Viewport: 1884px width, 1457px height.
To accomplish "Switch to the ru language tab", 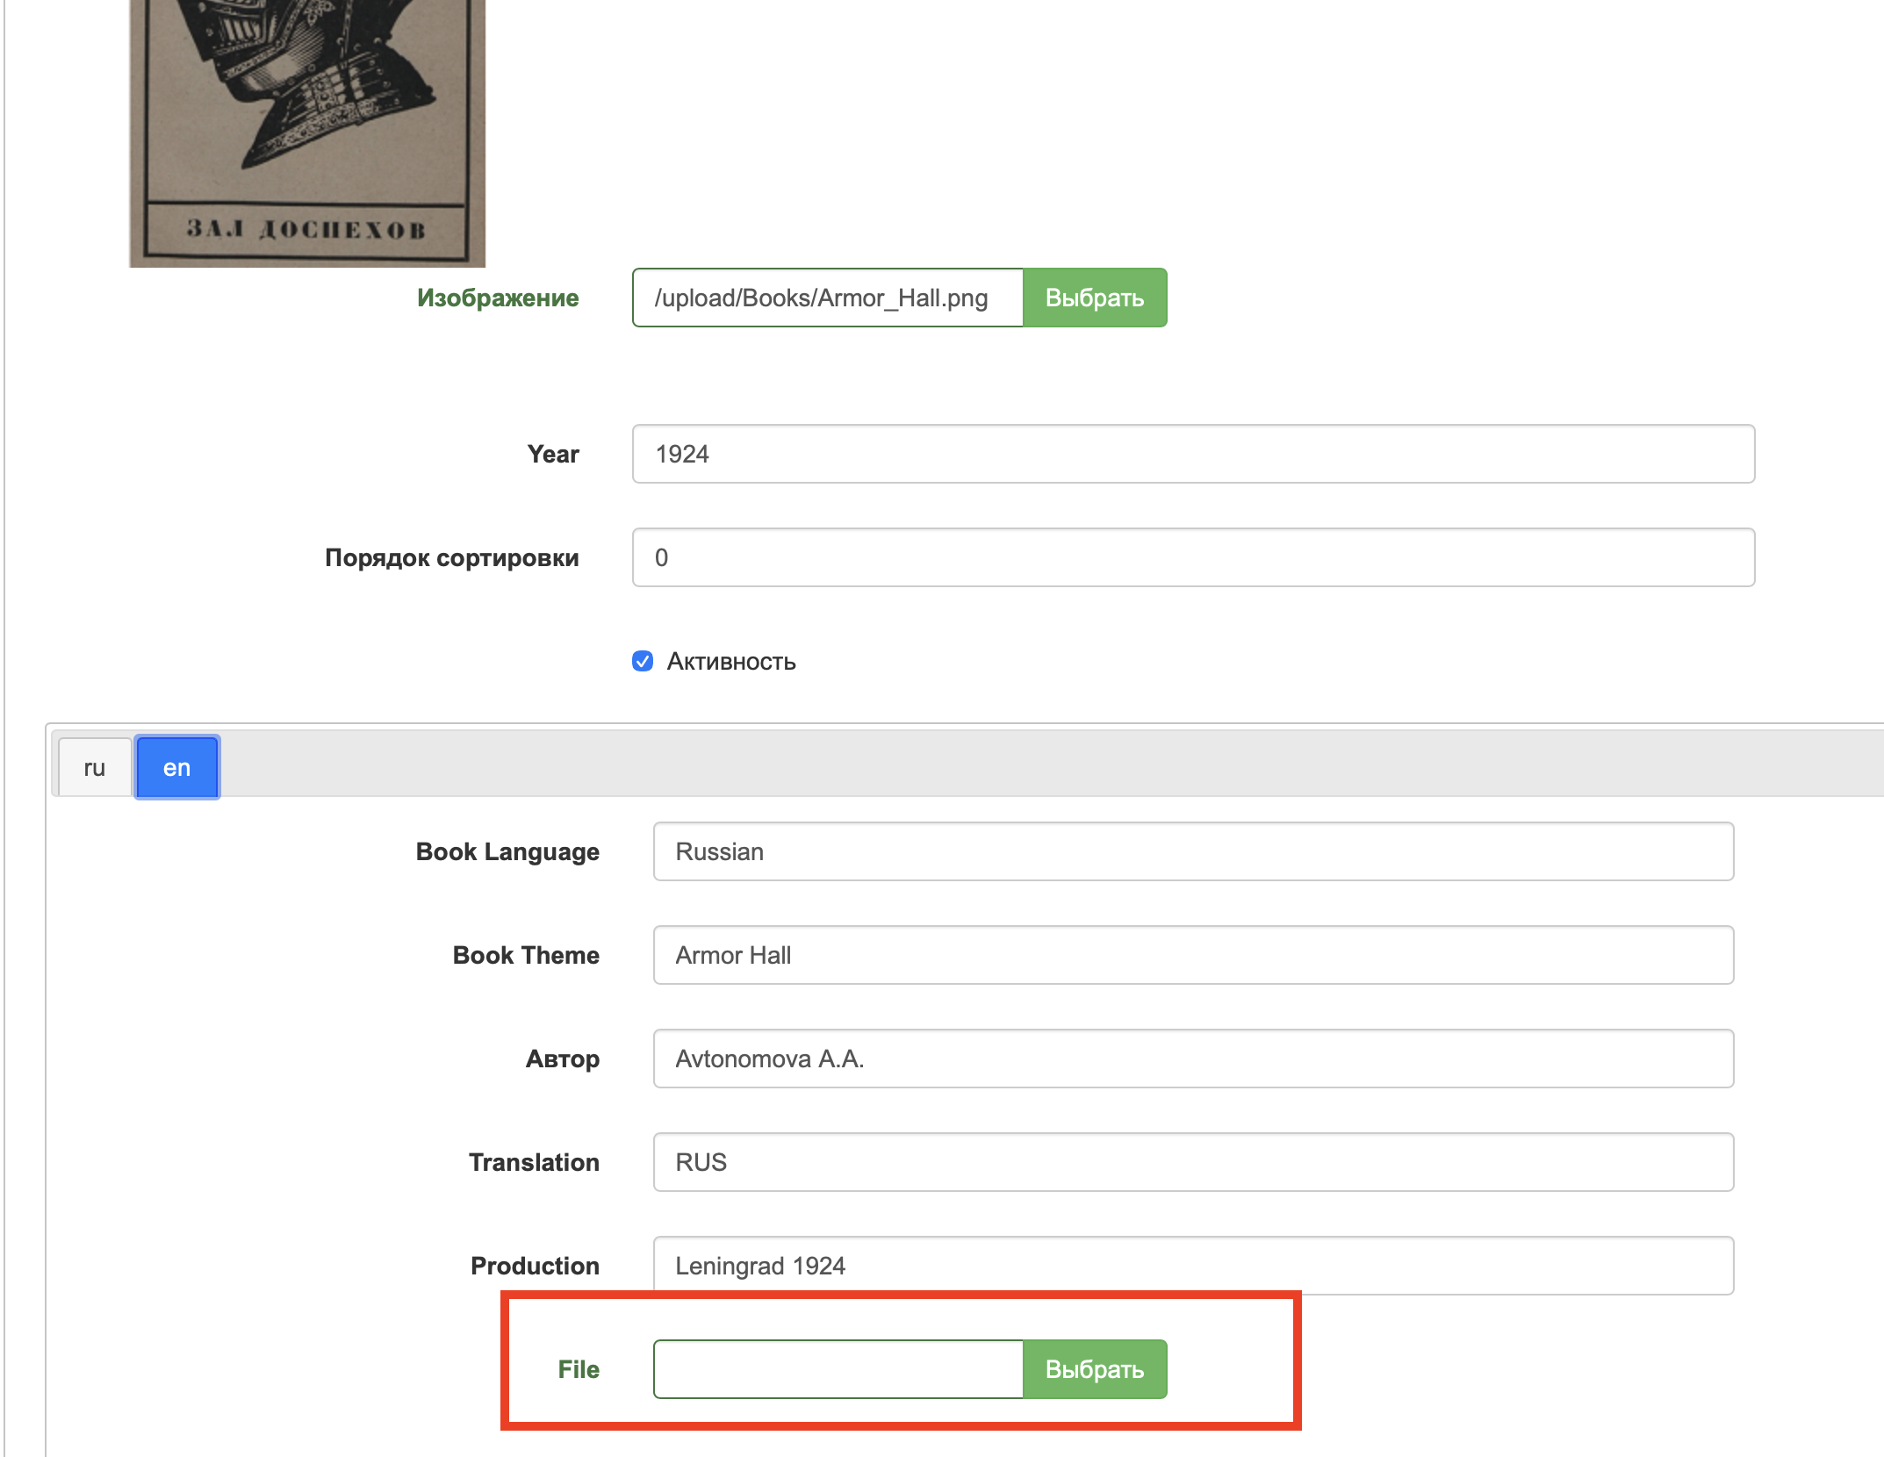I will click(x=95, y=768).
